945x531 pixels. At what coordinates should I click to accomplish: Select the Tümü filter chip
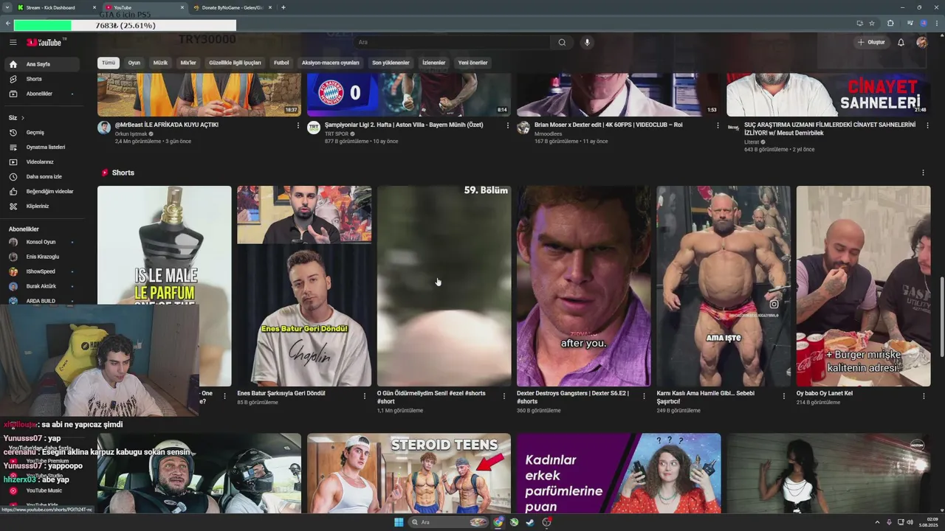tap(109, 63)
